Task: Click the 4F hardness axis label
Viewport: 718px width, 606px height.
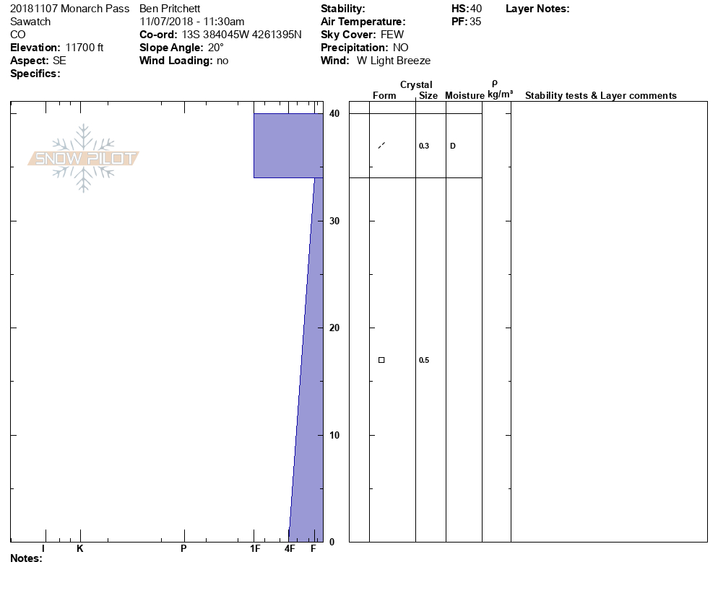Action: coord(290,549)
